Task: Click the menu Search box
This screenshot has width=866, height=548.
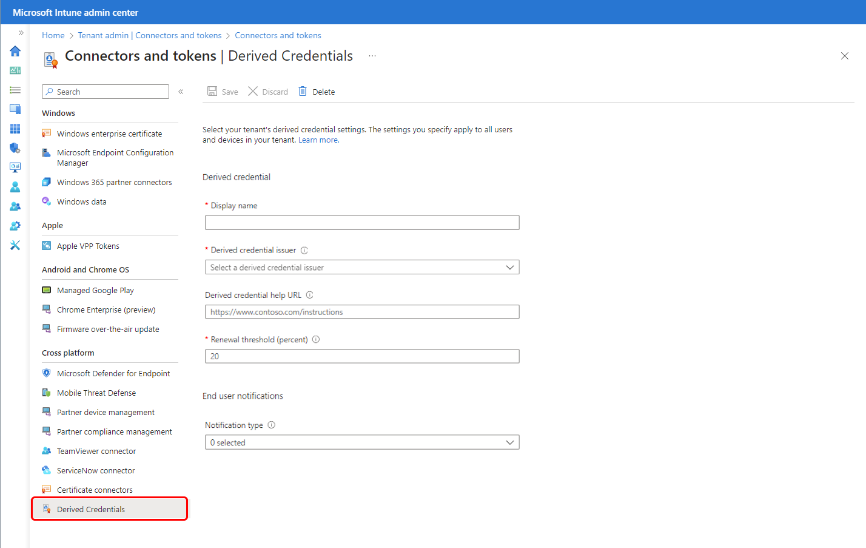Action: (106, 92)
